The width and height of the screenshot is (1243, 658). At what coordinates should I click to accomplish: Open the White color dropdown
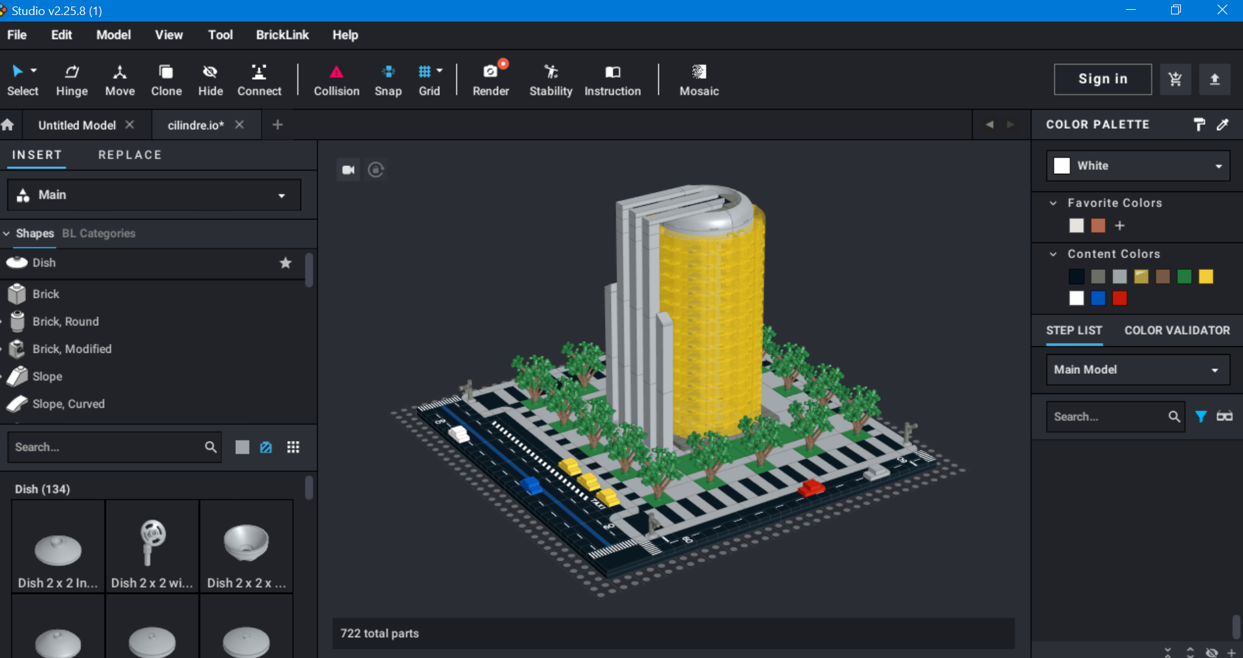1138,166
